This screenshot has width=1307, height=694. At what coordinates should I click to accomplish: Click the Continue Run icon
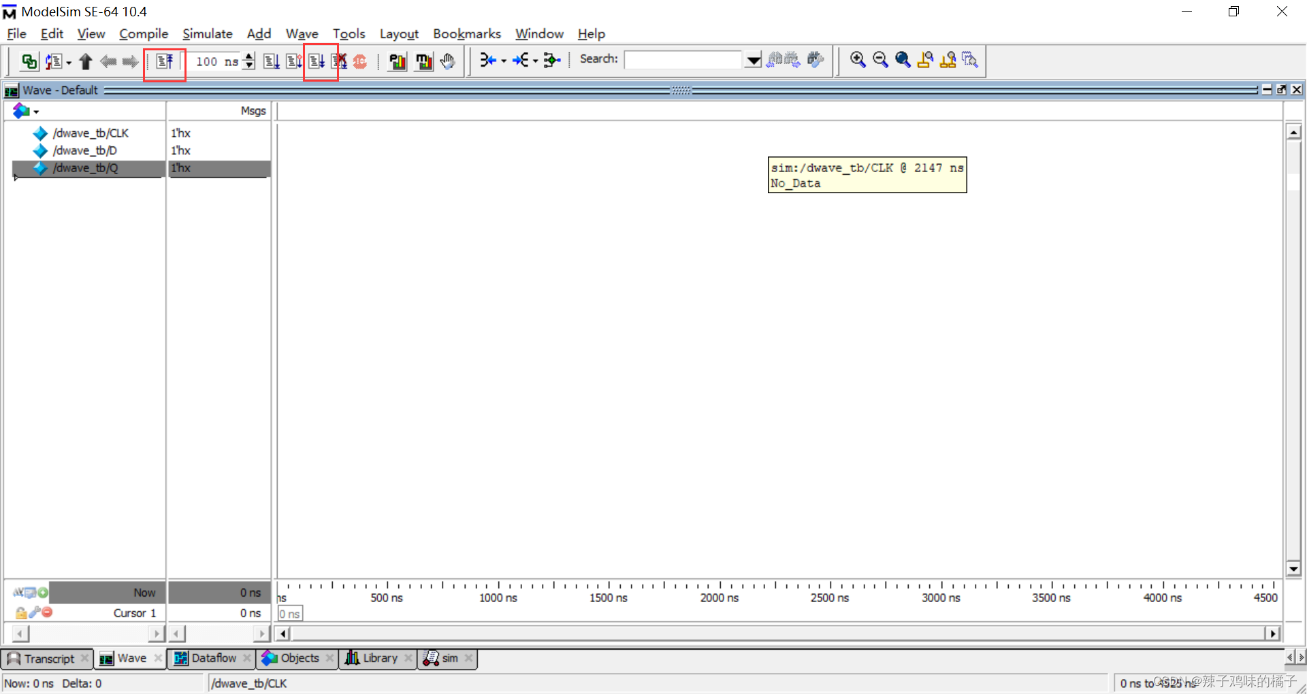293,61
